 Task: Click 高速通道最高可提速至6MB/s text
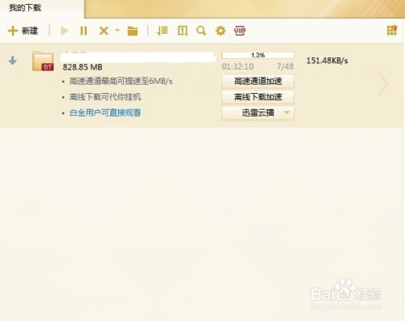click(121, 81)
